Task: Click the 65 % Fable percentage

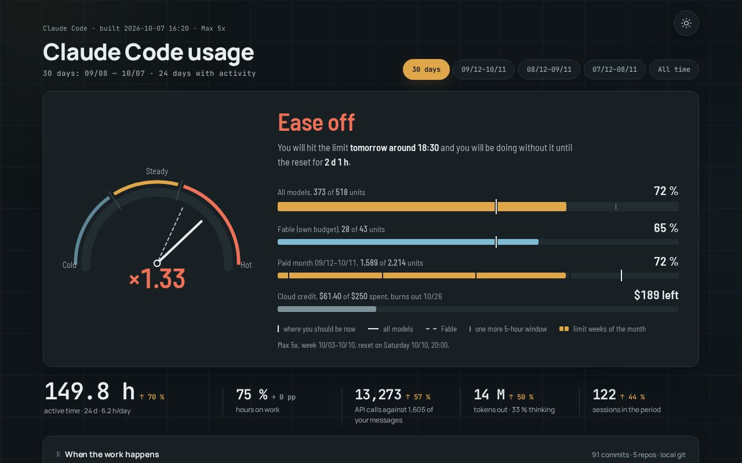Action: [666, 228]
